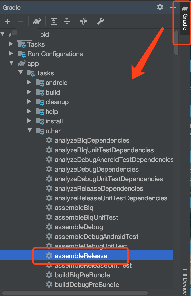Click the vertical scrollbar thumb
Image resolution: width=191 pixels, height=296 pixels.
point(176,43)
